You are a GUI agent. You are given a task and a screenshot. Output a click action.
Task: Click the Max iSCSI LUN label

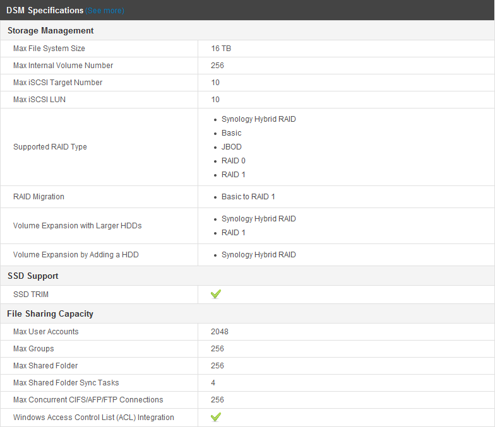(x=39, y=100)
